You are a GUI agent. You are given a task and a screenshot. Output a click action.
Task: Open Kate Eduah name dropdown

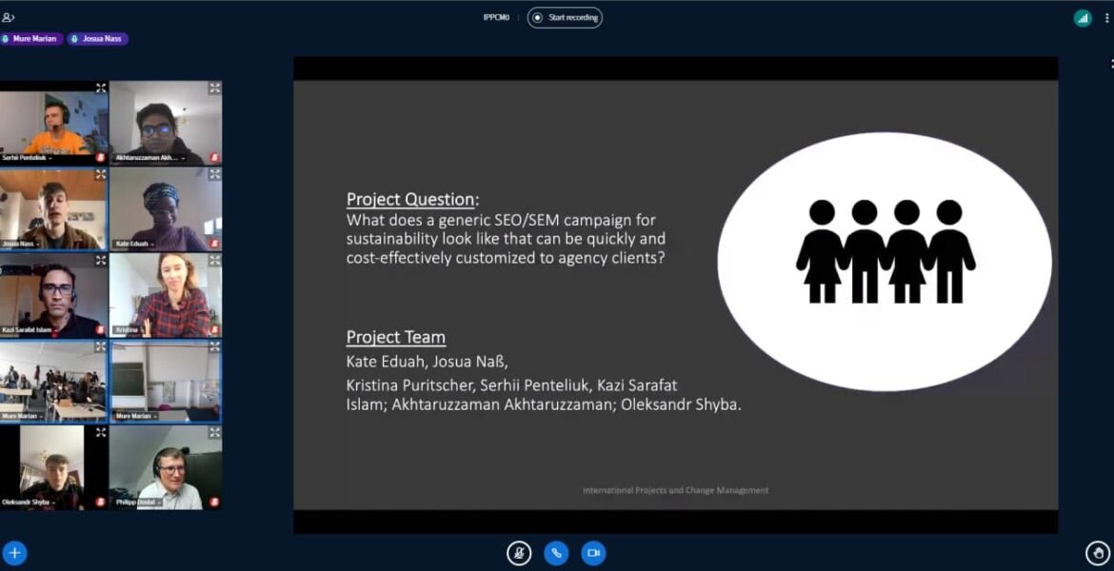pos(134,244)
